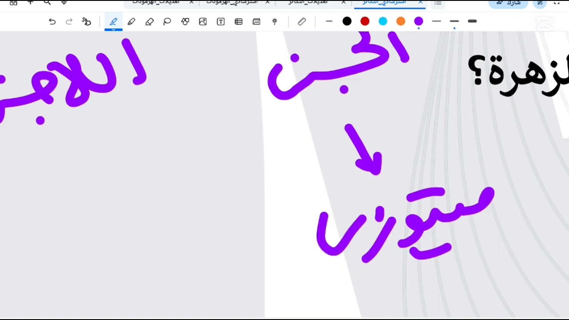This screenshot has width=569, height=320.
Task: Switch to the تعديلات_التكاثر tab
Action: [x=308, y=3]
